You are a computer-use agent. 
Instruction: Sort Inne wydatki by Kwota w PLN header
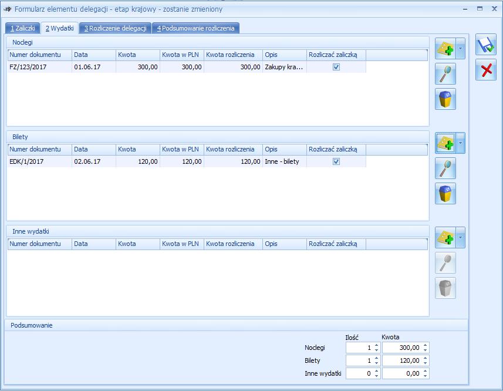click(x=181, y=244)
